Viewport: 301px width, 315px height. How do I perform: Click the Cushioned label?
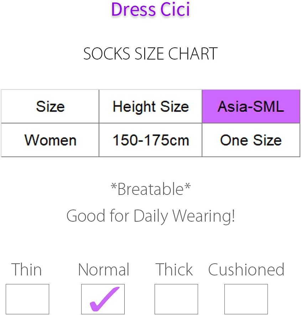point(246,269)
